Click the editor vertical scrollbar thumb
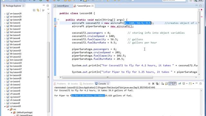The height and width of the screenshot is (116, 206). 199,23
